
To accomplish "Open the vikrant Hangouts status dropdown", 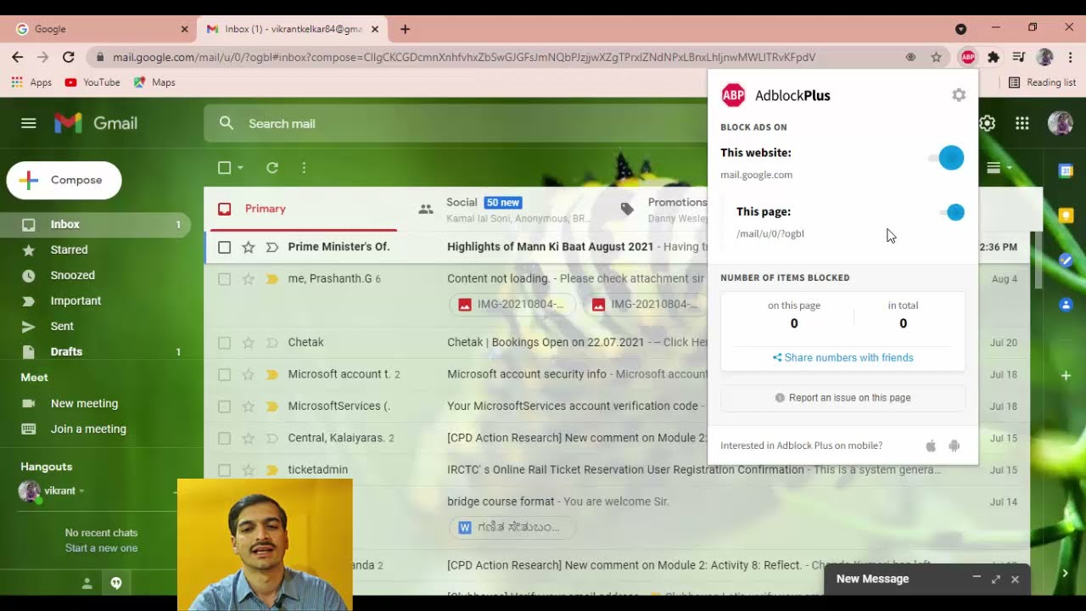I will click(81, 491).
